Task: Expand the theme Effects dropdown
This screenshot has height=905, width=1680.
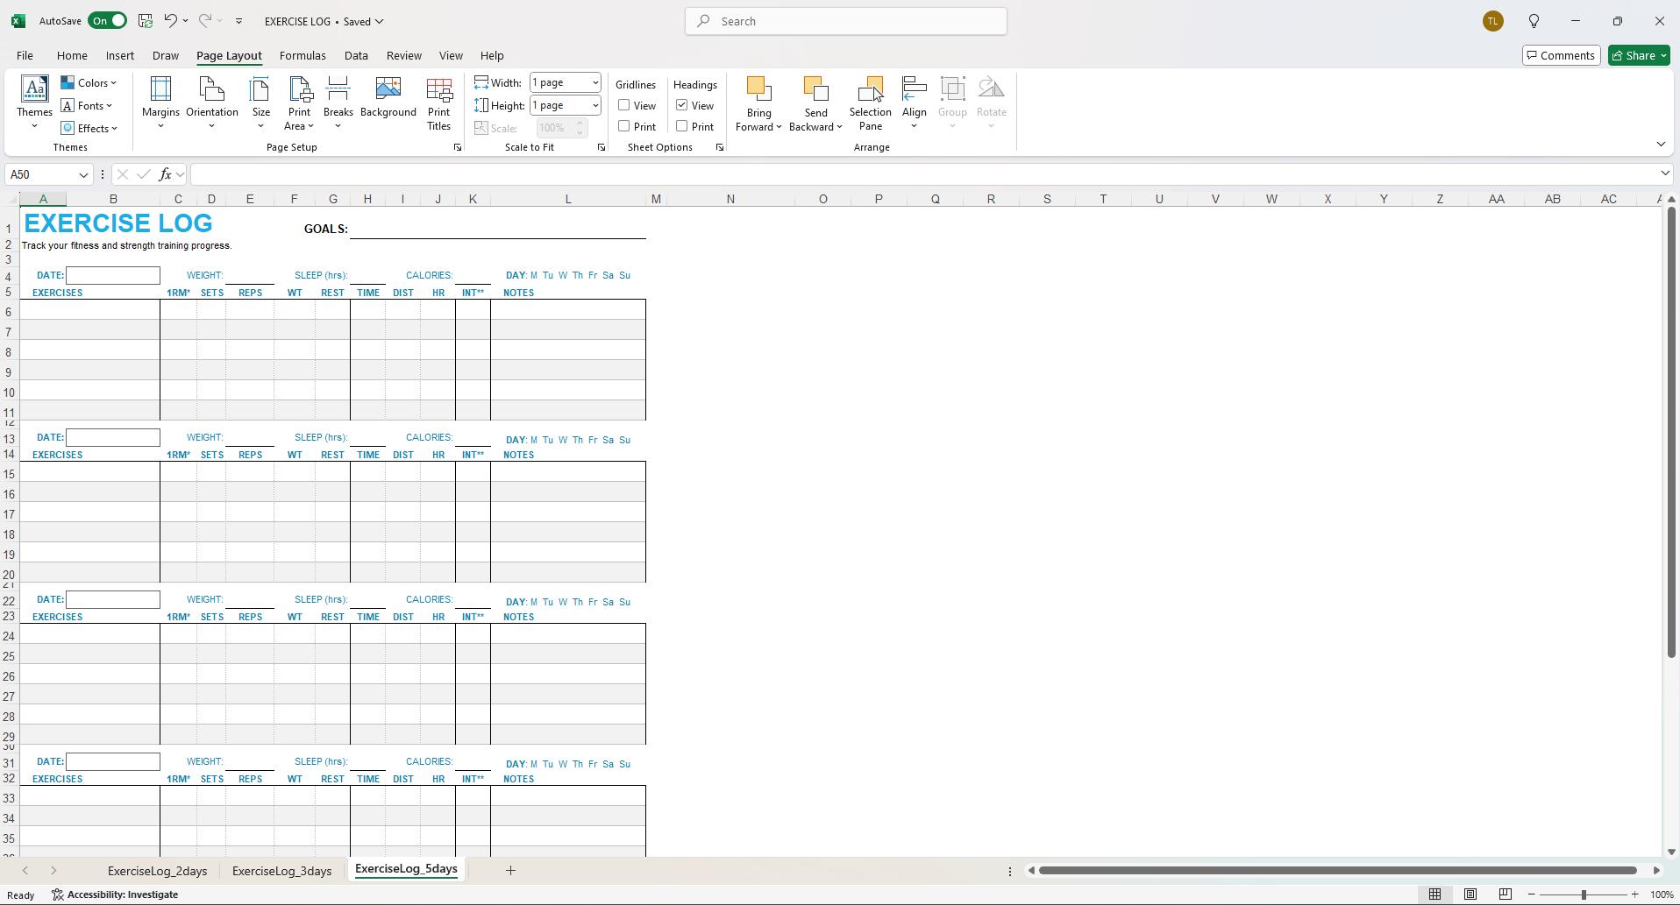Action: click(89, 128)
